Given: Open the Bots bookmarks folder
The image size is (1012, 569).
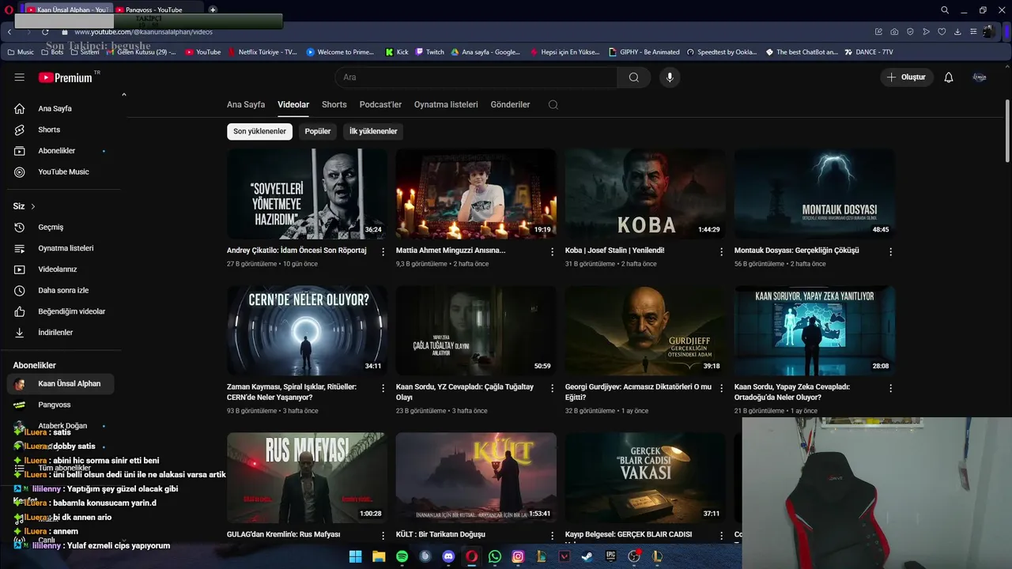Looking at the screenshot, I should (x=51, y=52).
